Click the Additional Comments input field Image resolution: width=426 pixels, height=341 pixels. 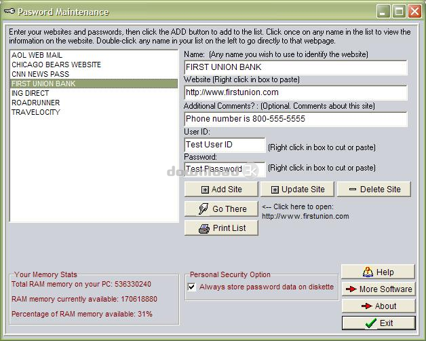tap(296, 119)
